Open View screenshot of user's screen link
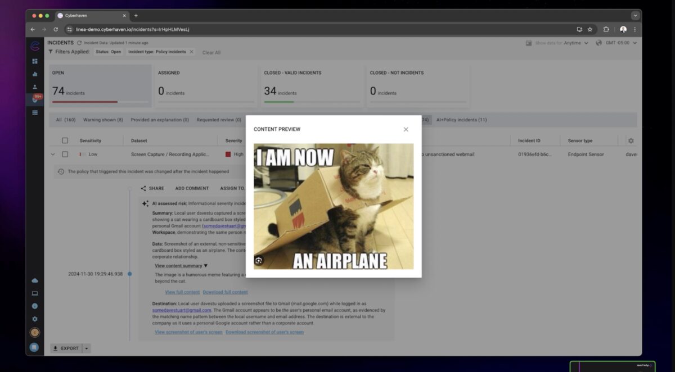This screenshot has width=675, height=372. tap(188, 332)
